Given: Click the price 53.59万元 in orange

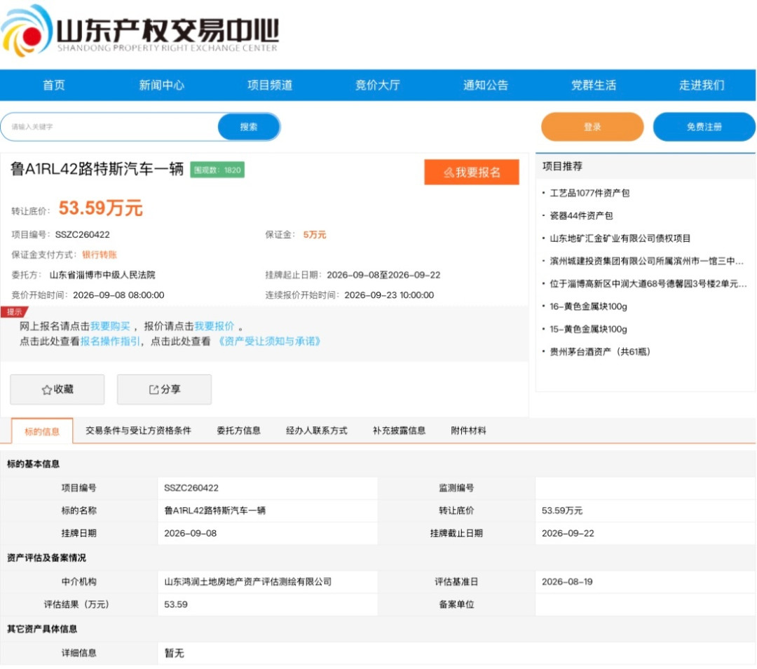Looking at the screenshot, I should click(x=100, y=208).
